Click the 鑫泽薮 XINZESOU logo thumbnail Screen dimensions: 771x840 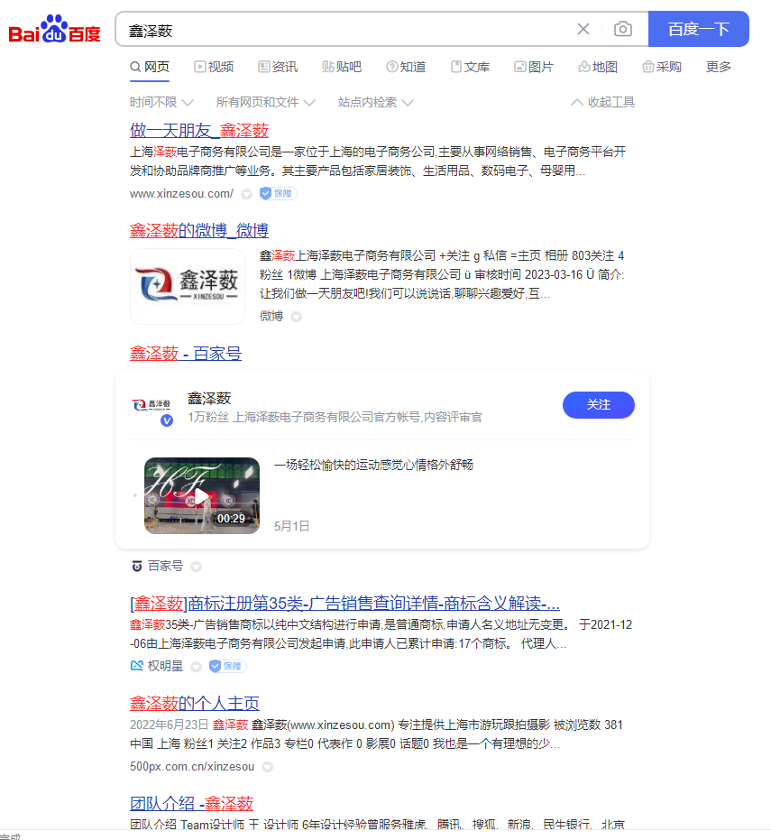[188, 286]
